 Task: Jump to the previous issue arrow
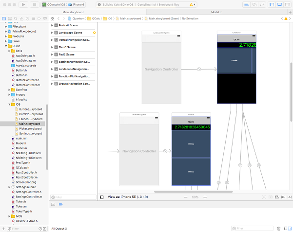tap(282, 18)
